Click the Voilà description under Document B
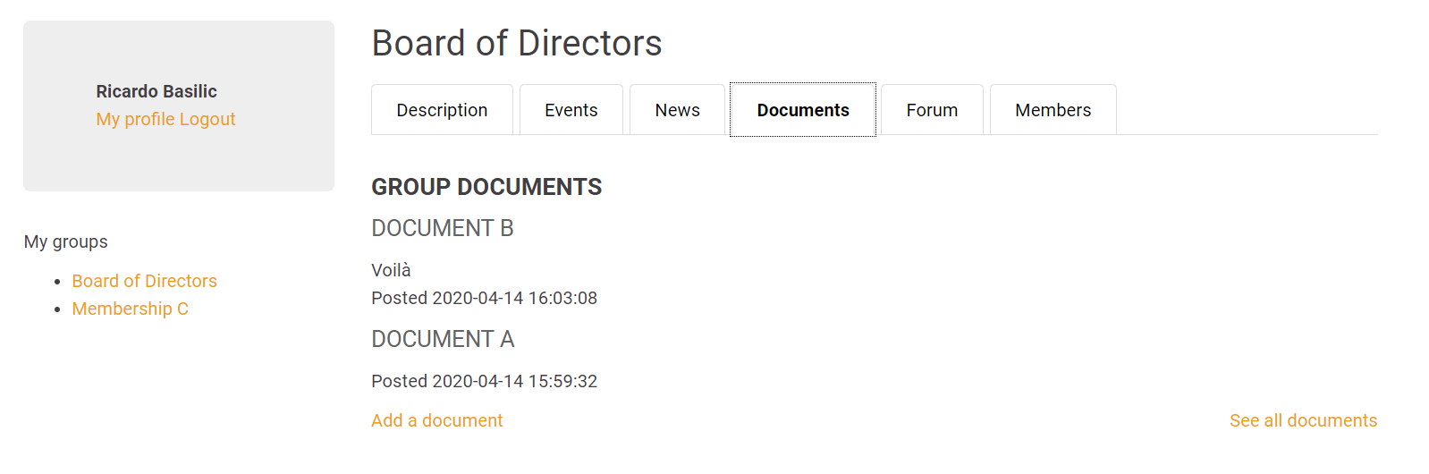This screenshot has width=1429, height=474. (x=391, y=270)
